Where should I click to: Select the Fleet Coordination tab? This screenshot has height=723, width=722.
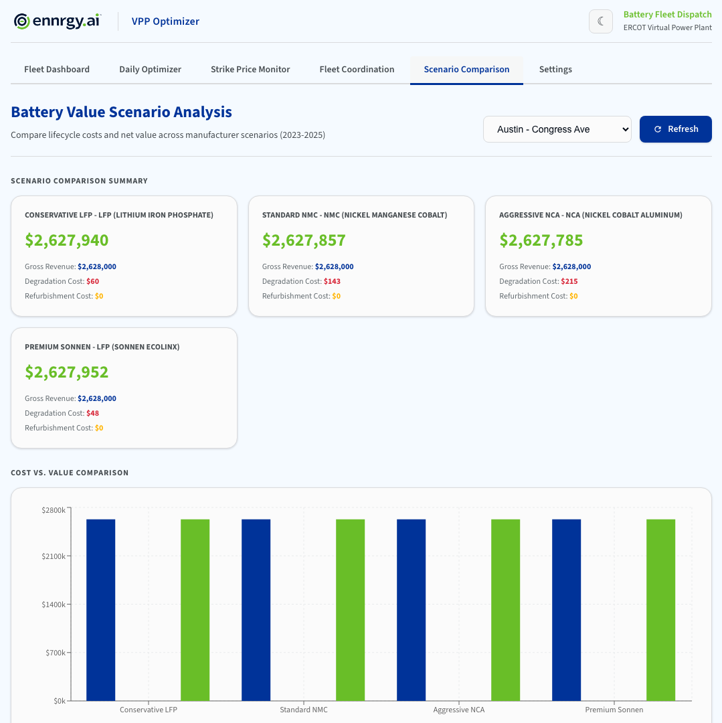357,69
